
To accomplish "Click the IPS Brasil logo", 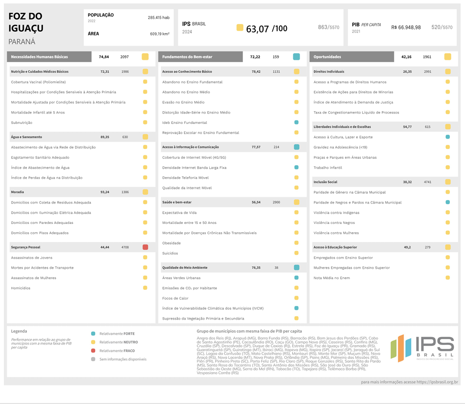I will tap(422, 348).
